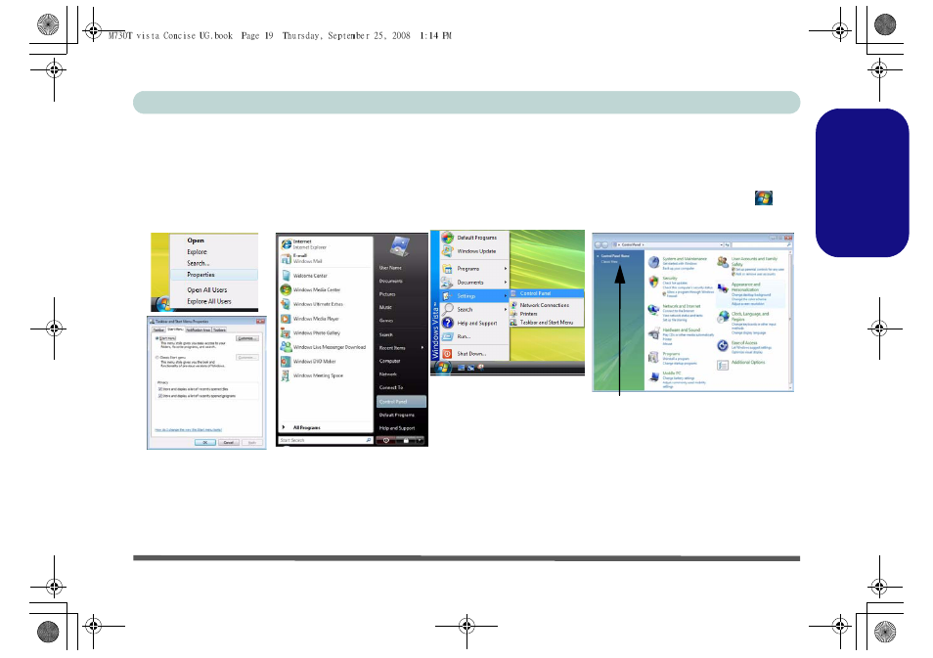Click Additional Options in Control Panel

tap(748, 363)
